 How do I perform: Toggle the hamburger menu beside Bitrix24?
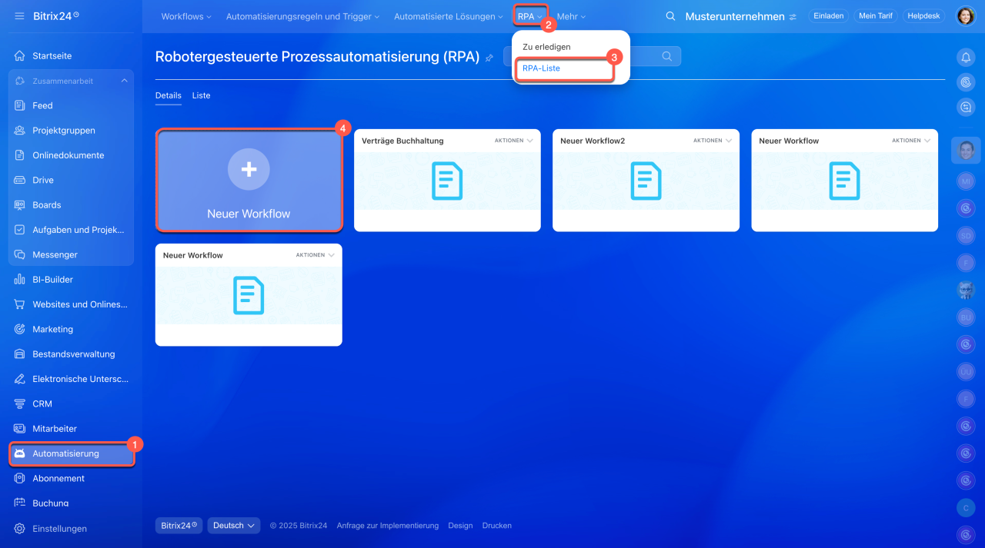19,16
